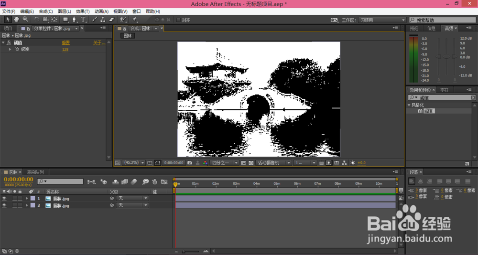
Task: Click the current time 0:00:00:00 display
Action: coord(19,179)
